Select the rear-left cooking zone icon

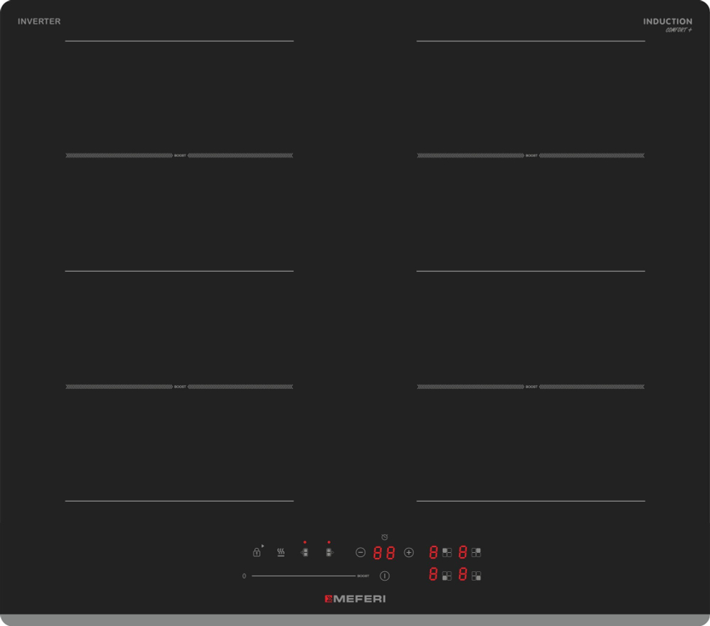[447, 552]
